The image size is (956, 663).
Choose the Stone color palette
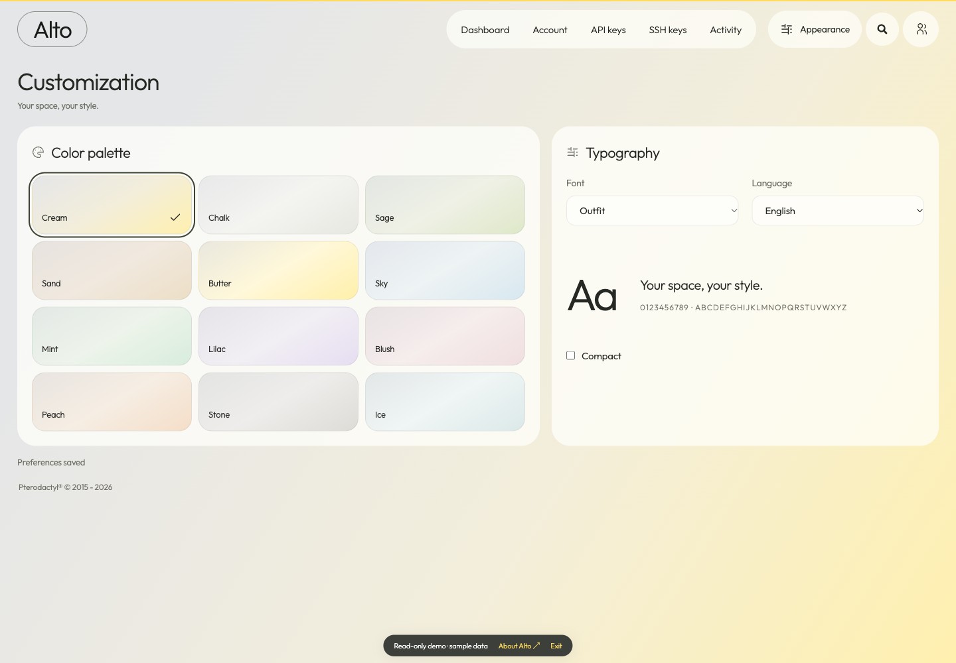278,402
